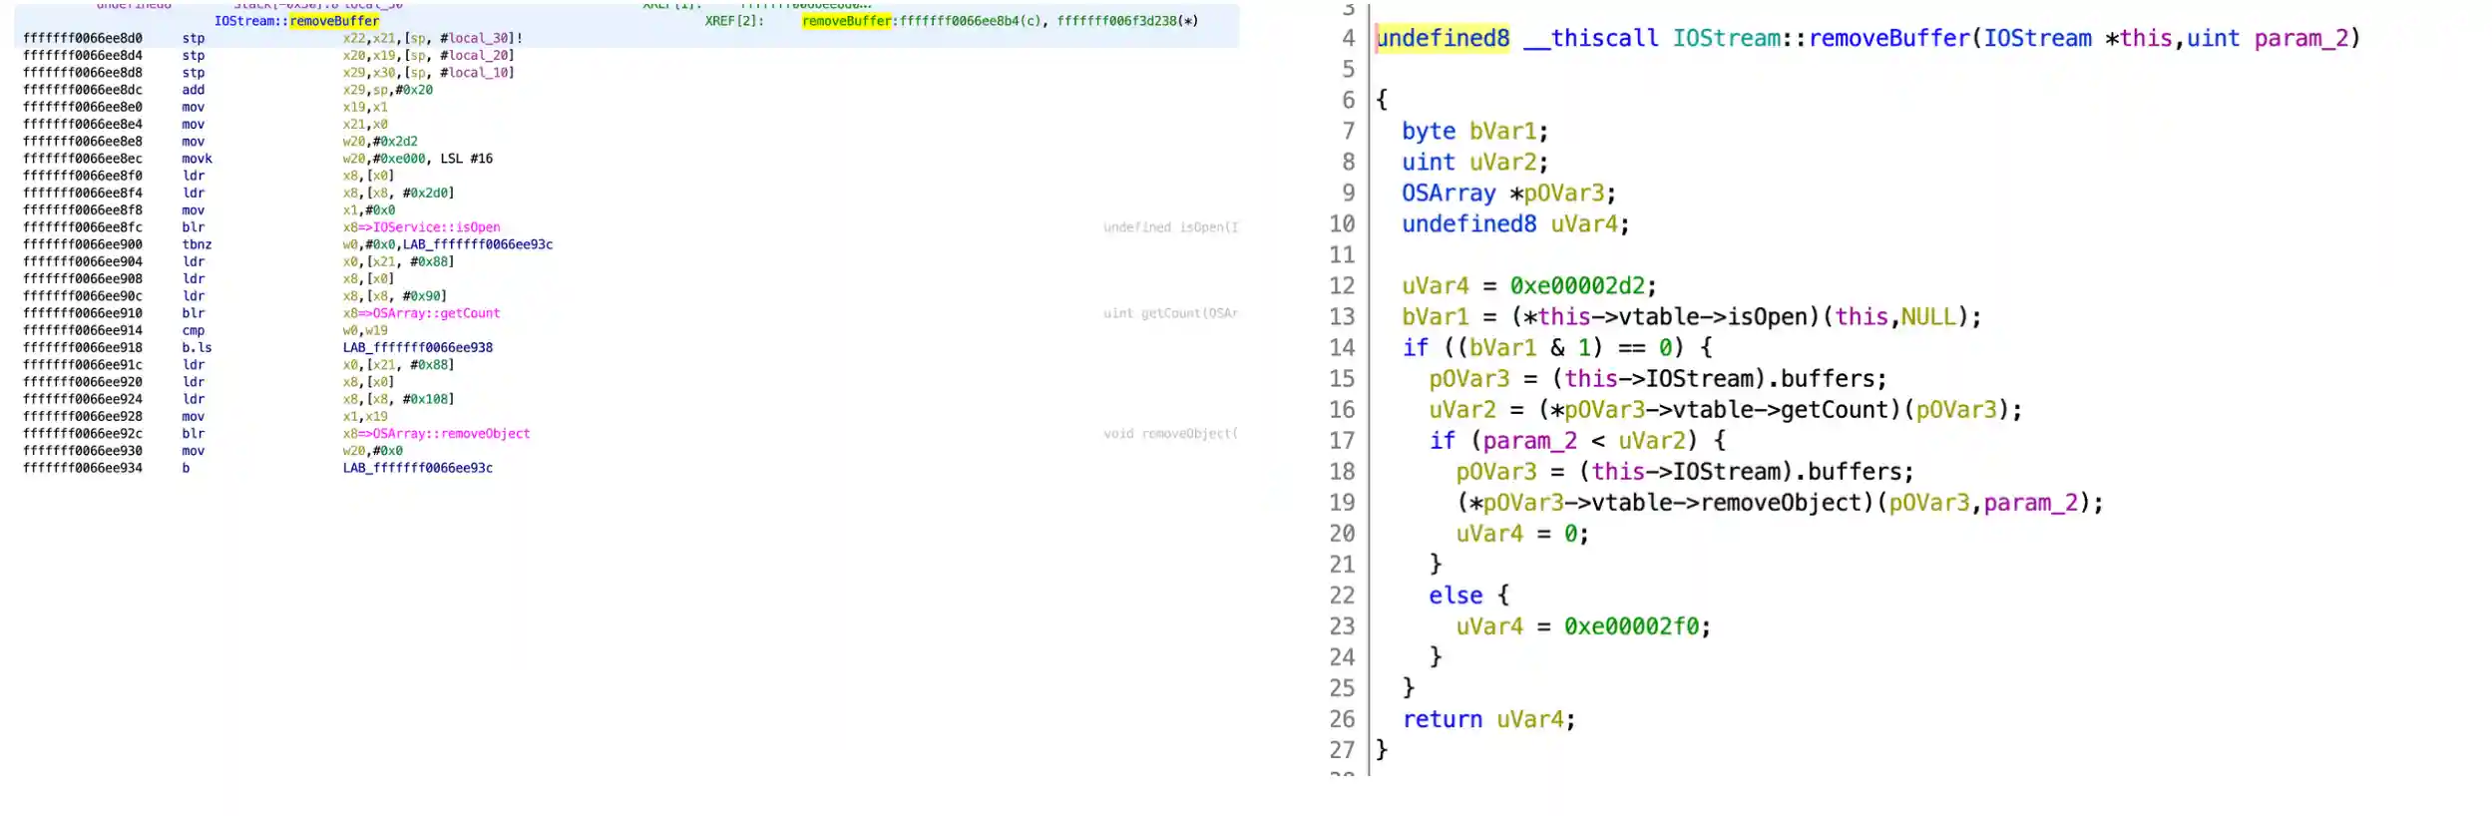
Task: Select the b.ls mnemonic
Action: pyautogui.click(x=198, y=348)
